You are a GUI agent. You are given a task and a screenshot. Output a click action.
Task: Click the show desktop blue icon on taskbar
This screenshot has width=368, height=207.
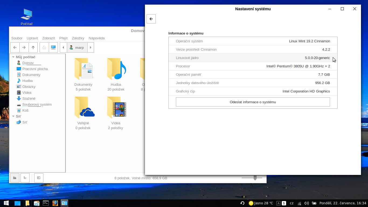click(18, 203)
